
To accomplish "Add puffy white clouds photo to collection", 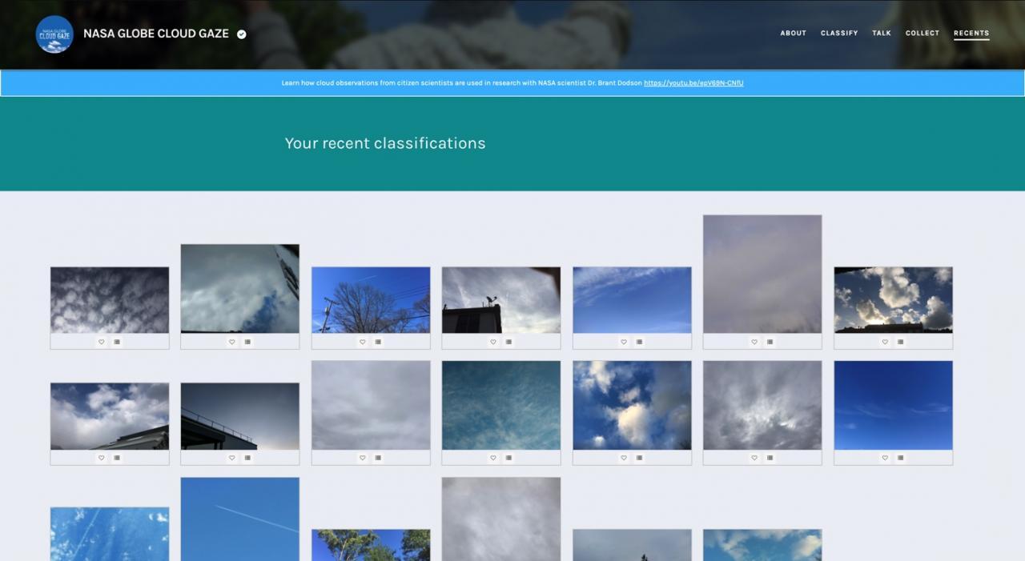I will tap(639, 458).
